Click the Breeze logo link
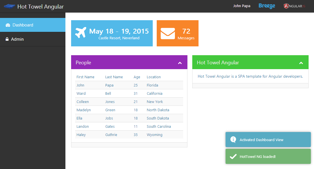This screenshot has height=169, width=314. 267,6
